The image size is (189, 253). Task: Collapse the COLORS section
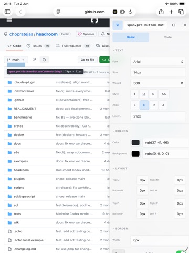click(120, 131)
